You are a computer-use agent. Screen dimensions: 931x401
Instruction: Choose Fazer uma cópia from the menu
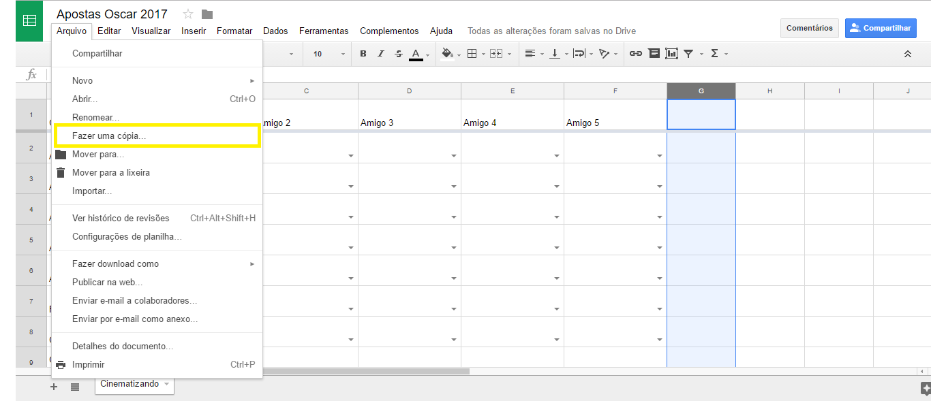click(x=157, y=135)
